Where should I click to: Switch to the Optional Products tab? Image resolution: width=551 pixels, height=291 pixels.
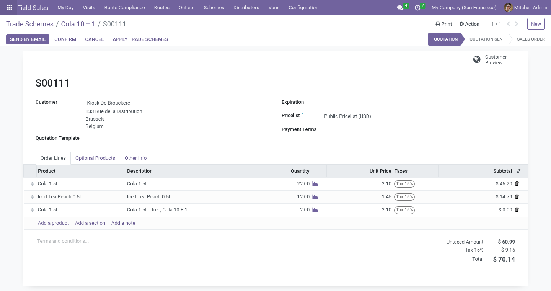tap(95, 158)
